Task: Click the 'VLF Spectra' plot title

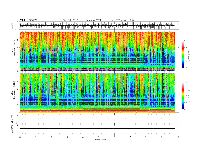Action: (x=29, y=20)
